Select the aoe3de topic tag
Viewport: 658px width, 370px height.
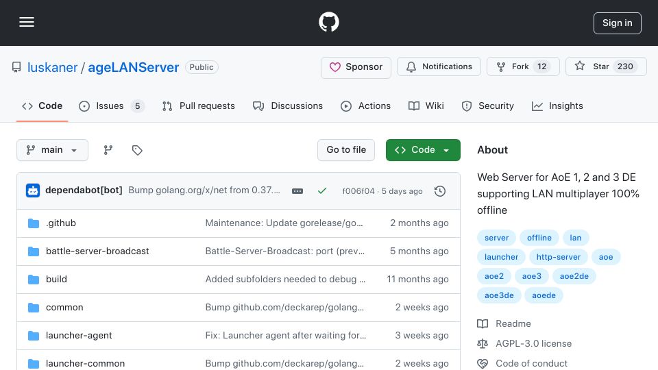(499, 296)
